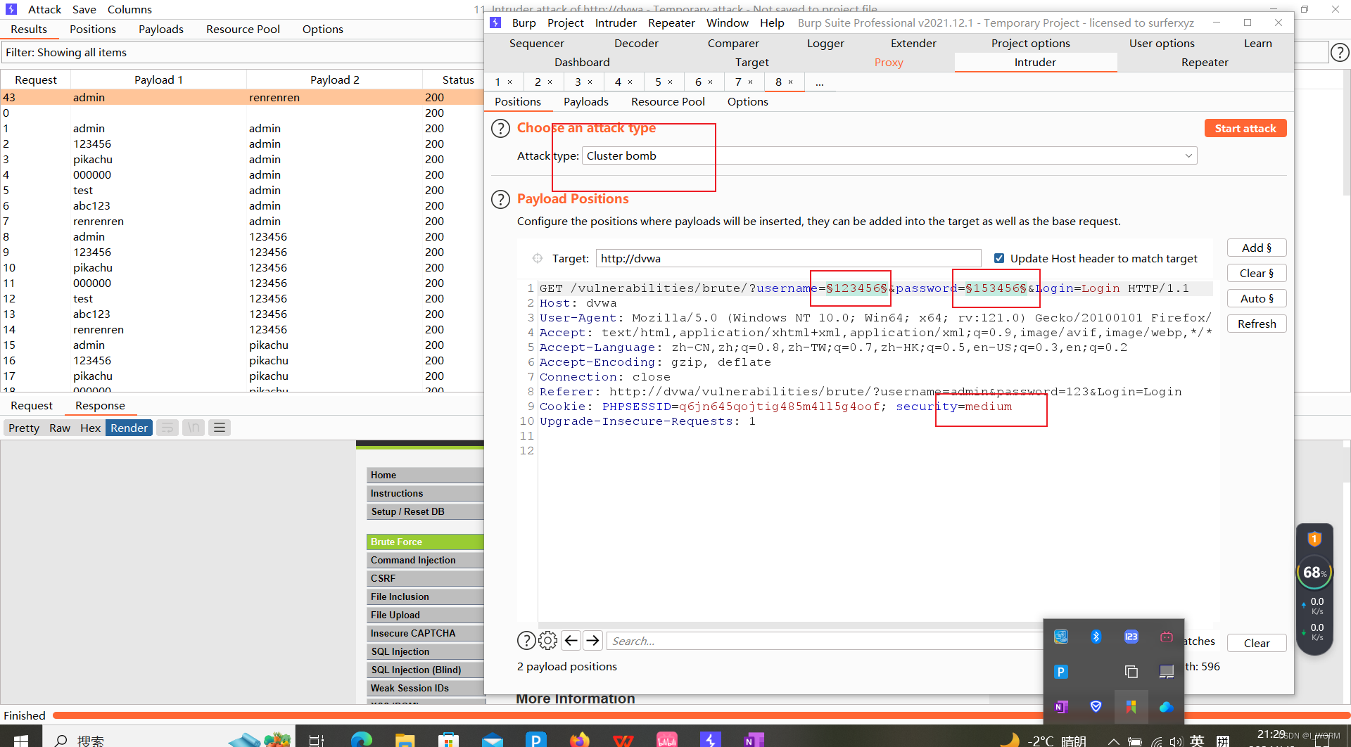Open response viewer hamburger menu icon
This screenshot has width=1351, height=747.
coord(220,428)
